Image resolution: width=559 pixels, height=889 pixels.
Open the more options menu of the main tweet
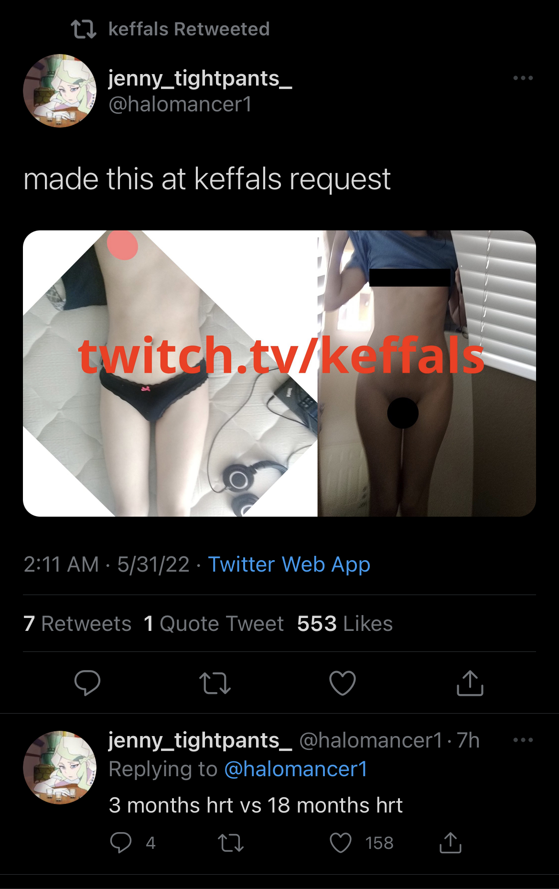pos(523,78)
